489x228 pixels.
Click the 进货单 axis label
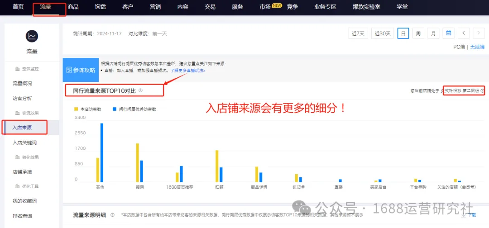pyautogui.click(x=298, y=187)
